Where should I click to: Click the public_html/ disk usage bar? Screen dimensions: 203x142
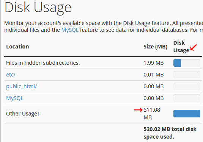tap(187, 86)
